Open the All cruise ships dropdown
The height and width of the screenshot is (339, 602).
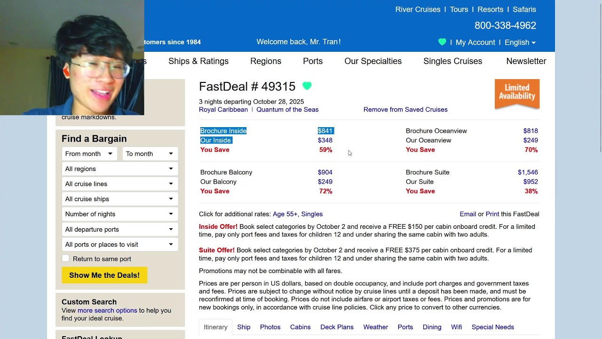119,199
